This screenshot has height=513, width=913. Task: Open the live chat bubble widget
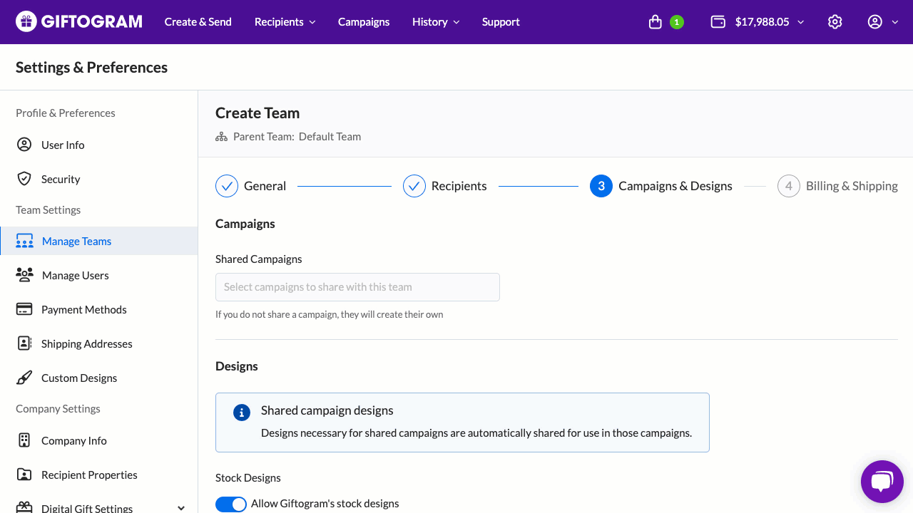coord(882,482)
